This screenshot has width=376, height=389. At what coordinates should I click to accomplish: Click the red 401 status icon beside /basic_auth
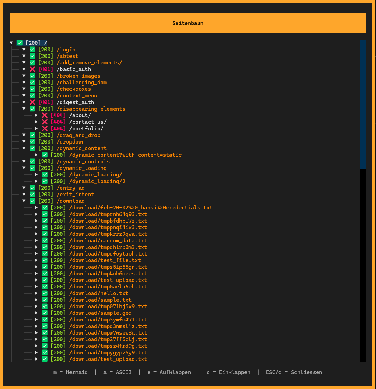32,69
